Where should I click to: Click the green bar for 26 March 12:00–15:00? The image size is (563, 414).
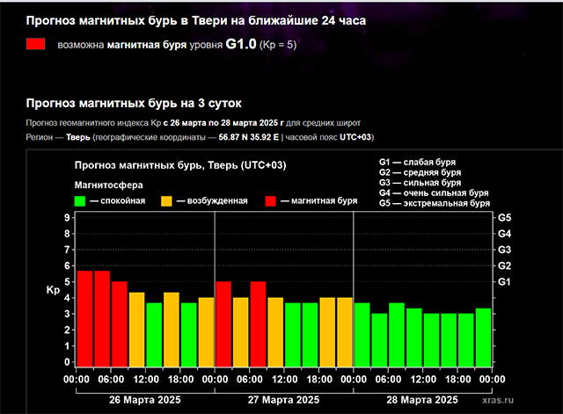click(x=154, y=335)
